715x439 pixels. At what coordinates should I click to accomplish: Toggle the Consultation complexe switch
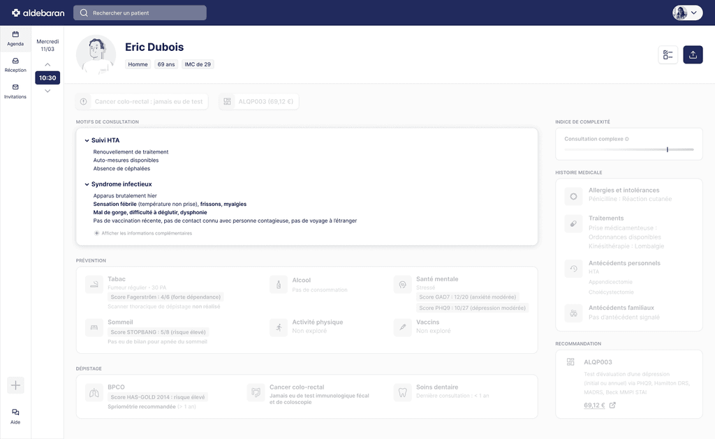click(x=668, y=149)
